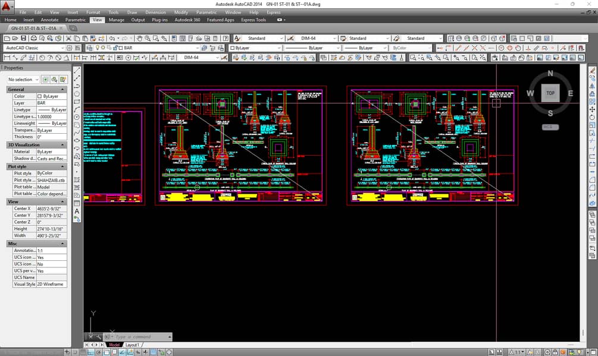This screenshot has height=356, width=598.
Task: Click the Radius dimension icon
Action: (42, 58)
